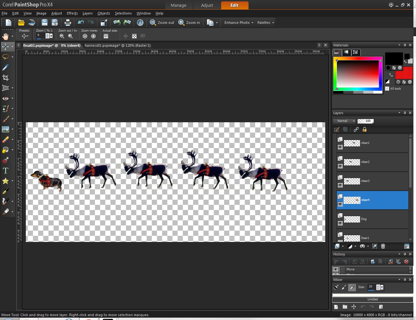Click the Mixer Size input field

tap(372, 287)
